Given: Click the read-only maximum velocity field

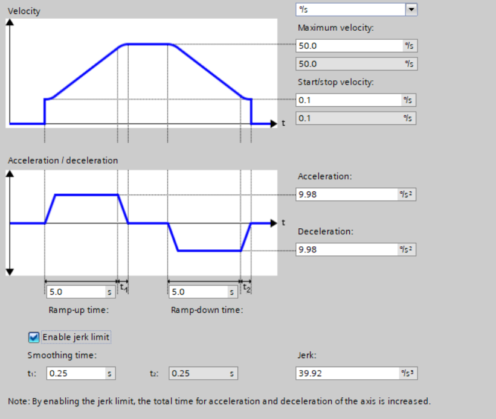Looking at the screenshot, I should (356, 64).
